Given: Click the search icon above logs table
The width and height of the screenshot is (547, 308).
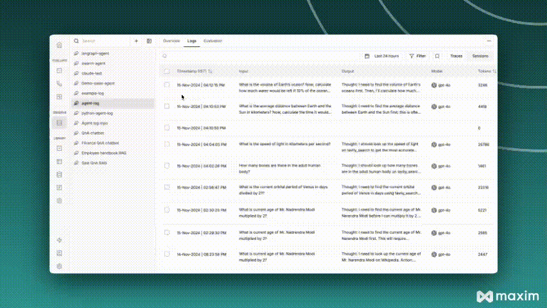Looking at the screenshot, I should (x=164, y=56).
